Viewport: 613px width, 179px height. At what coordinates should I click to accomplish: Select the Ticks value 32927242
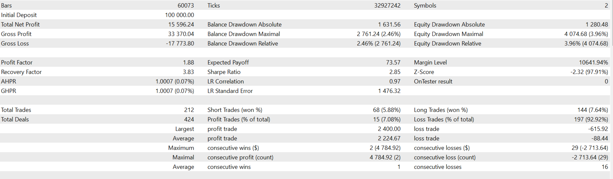(x=387, y=6)
